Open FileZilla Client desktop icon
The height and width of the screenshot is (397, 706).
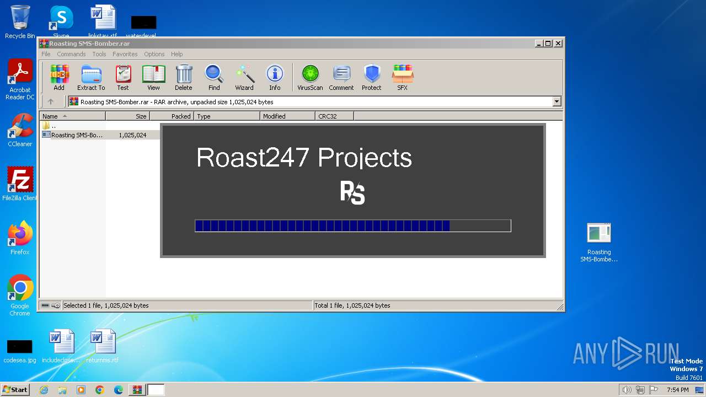[20, 184]
